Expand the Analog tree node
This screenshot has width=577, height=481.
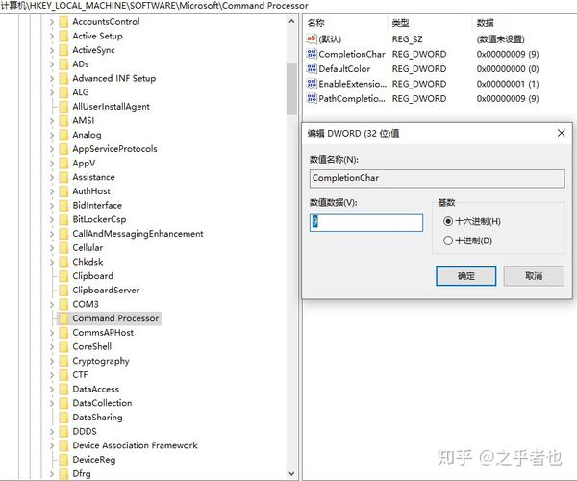[x=52, y=135]
